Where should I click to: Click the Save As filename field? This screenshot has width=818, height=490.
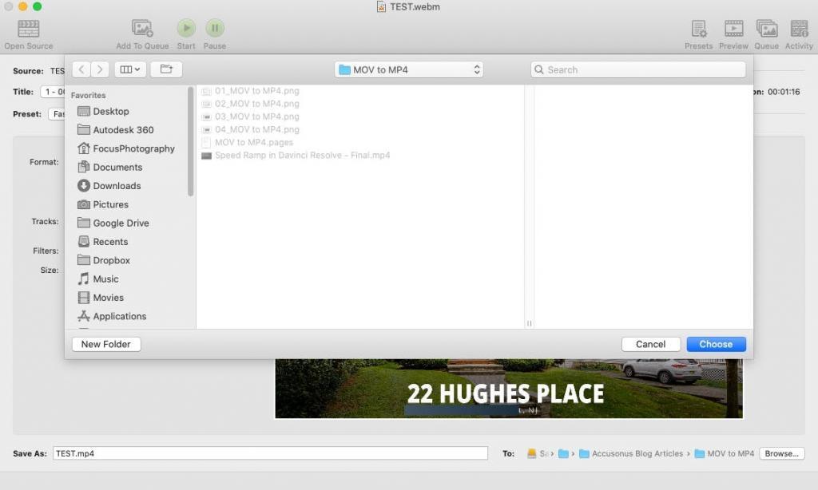(x=270, y=453)
